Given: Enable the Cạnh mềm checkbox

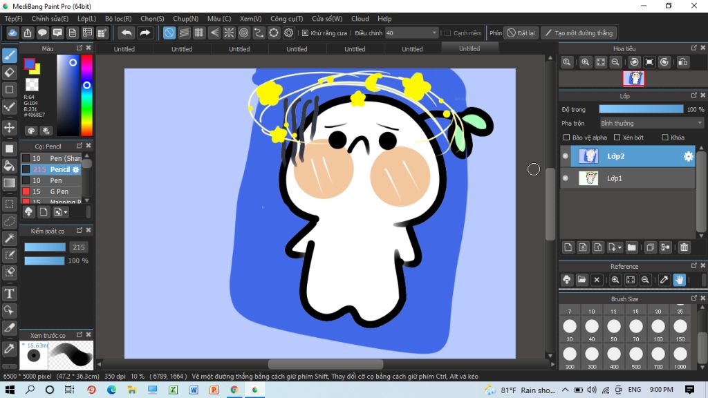Looking at the screenshot, I should pyautogui.click(x=448, y=33).
